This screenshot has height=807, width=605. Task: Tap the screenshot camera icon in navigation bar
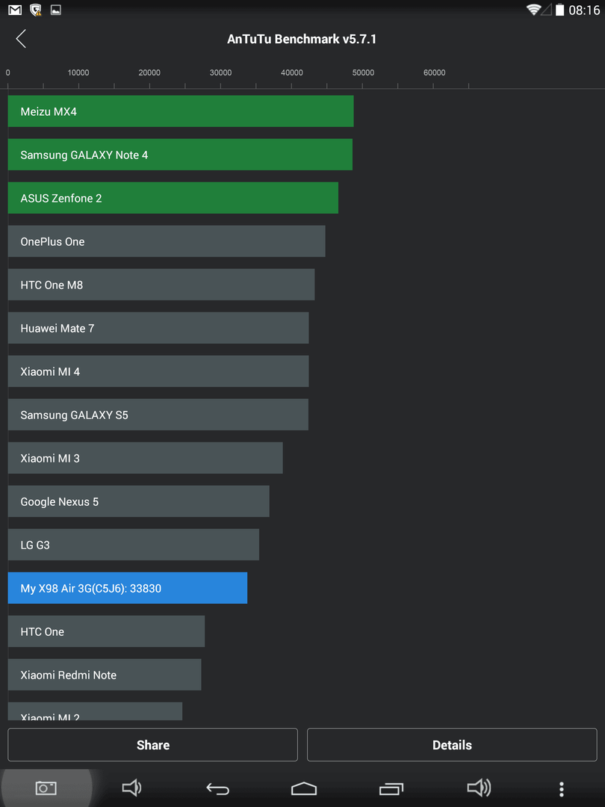point(46,788)
